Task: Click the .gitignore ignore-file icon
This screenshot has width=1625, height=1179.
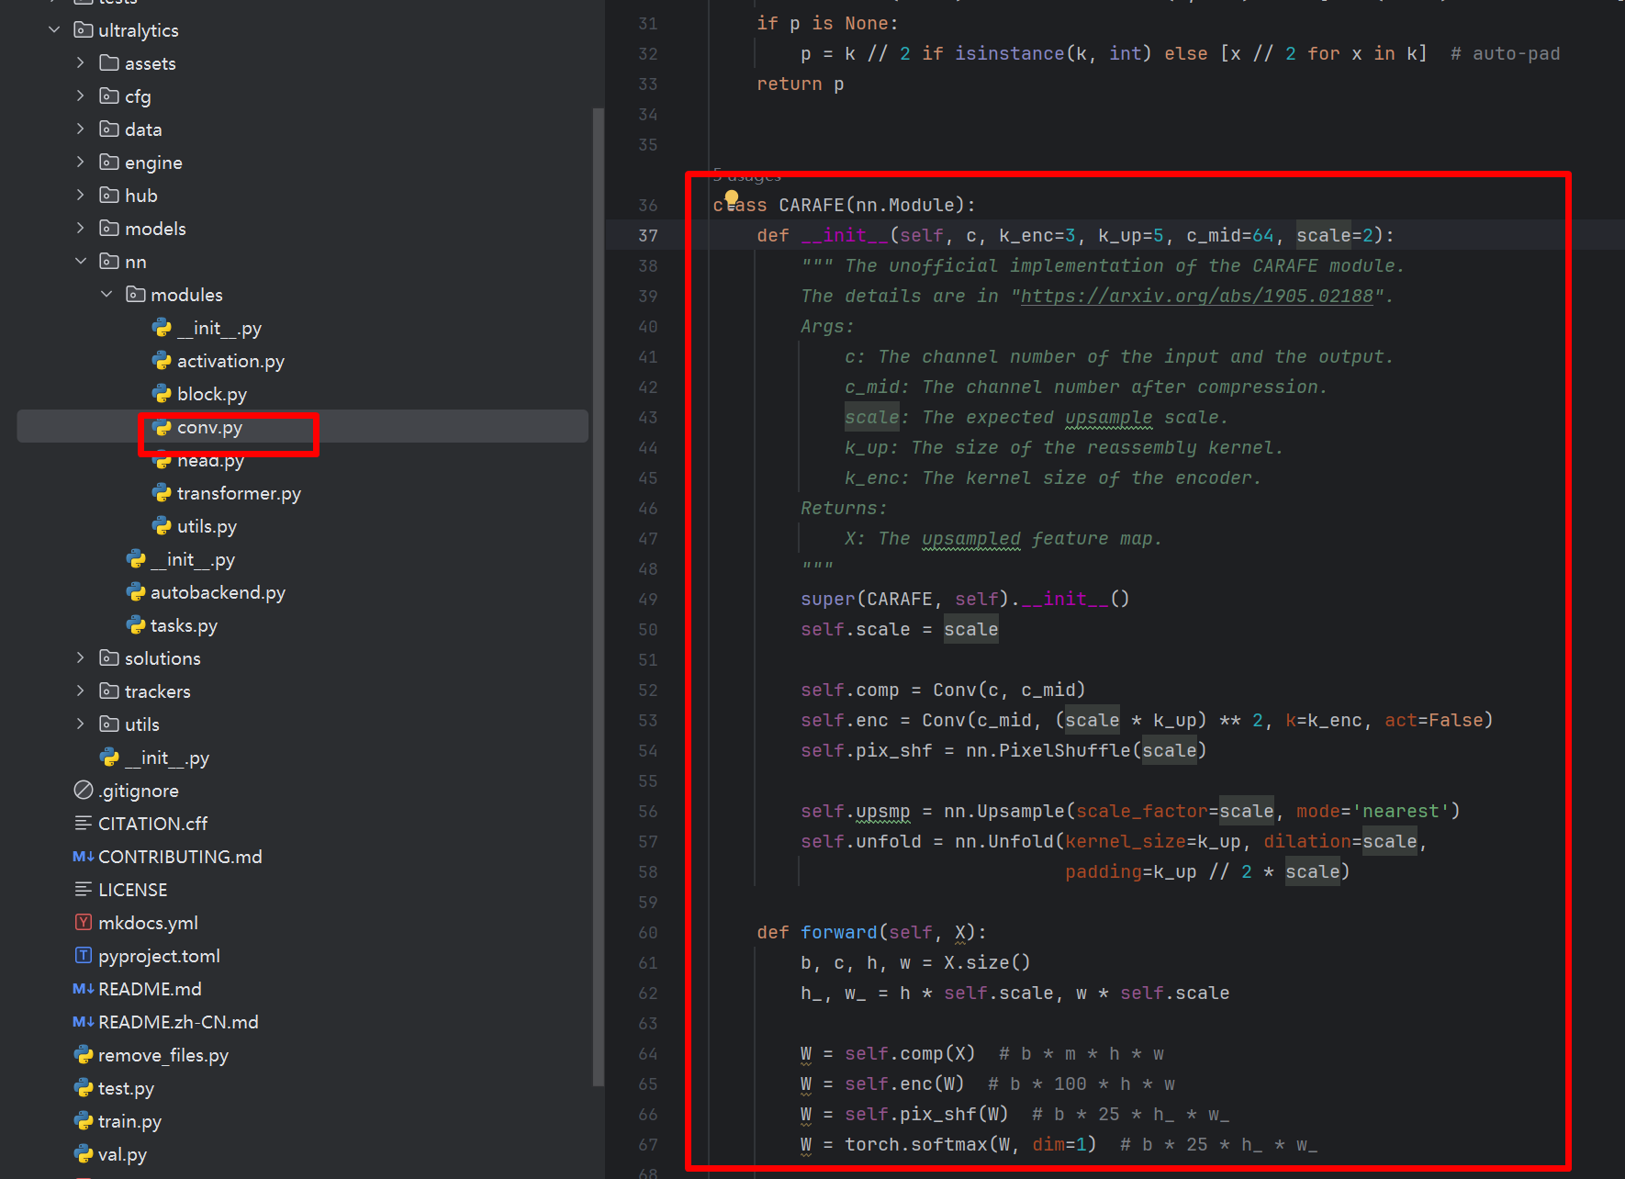Action: (x=84, y=791)
